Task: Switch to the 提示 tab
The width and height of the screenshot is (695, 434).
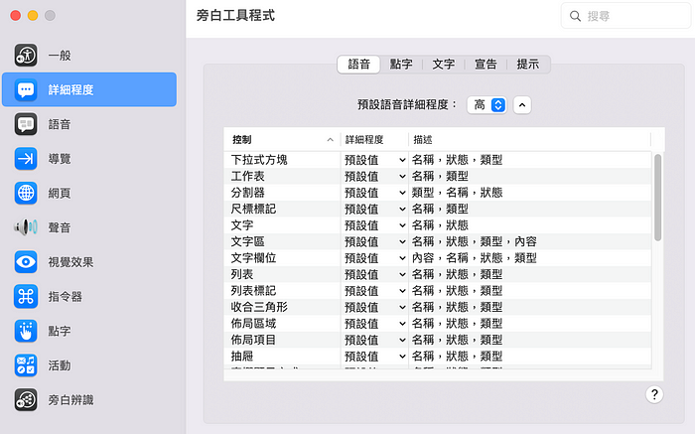Action: tap(528, 65)
